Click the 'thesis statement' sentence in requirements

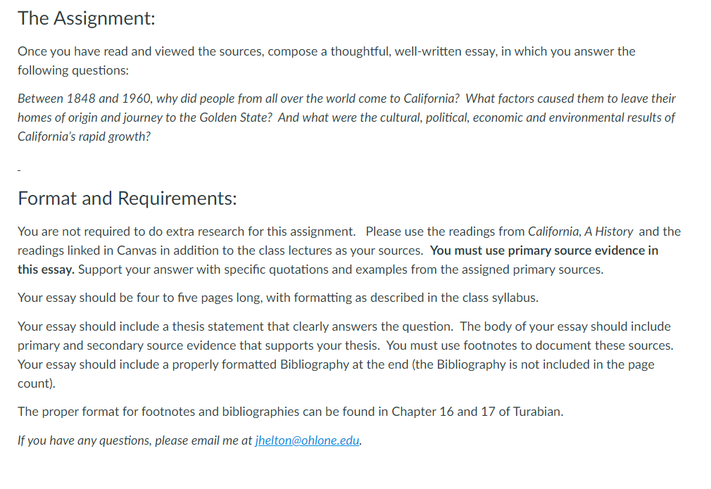point(235,326)
